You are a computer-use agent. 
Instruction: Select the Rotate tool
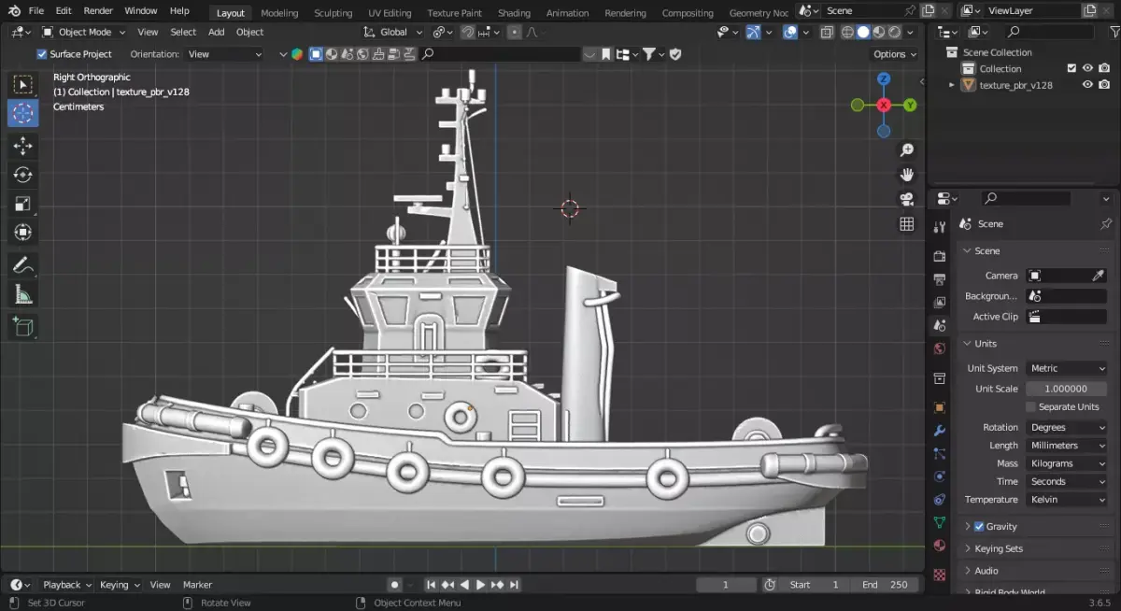pos(23,175)
